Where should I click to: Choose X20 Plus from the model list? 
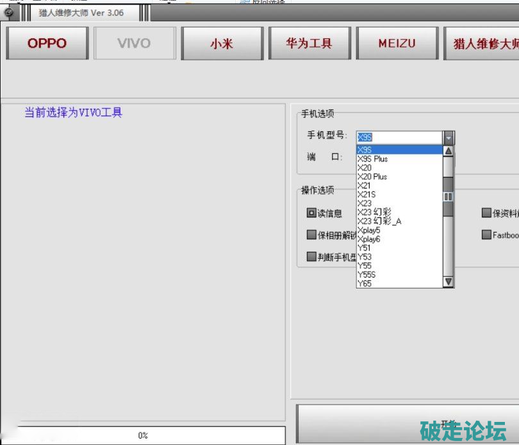click(372, 176)
